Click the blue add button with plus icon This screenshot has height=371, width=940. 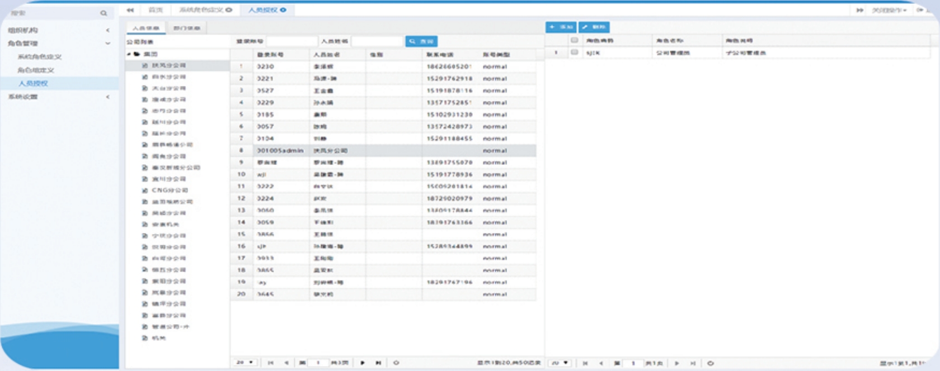[561, 27]
